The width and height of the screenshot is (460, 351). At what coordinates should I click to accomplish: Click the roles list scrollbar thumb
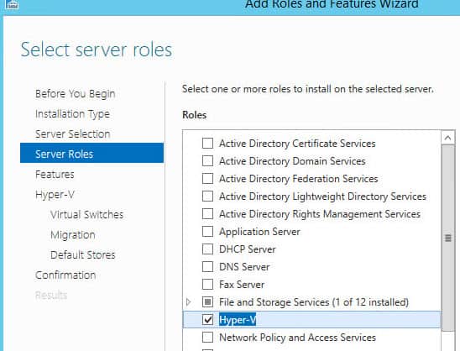tap(447, 238)
